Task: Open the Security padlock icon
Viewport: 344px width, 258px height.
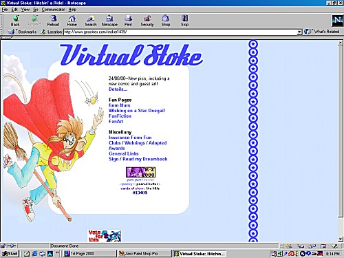Action: [x=147, y=19]
